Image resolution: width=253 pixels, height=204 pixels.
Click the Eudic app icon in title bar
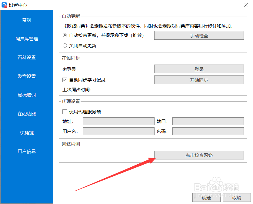tap(4, 5)
